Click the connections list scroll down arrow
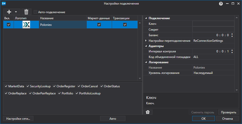Image resolution: width=242 pixels, height=124 pixels. [x=140, y=78]
